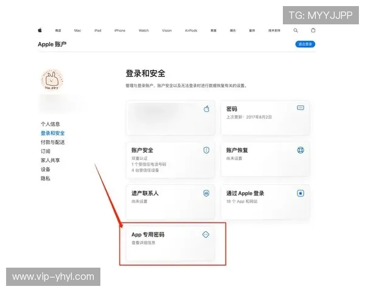The width and height of the screenshot is (365, 292).
Task: Select 个人信息 in the sidebar
Action: 50,124
